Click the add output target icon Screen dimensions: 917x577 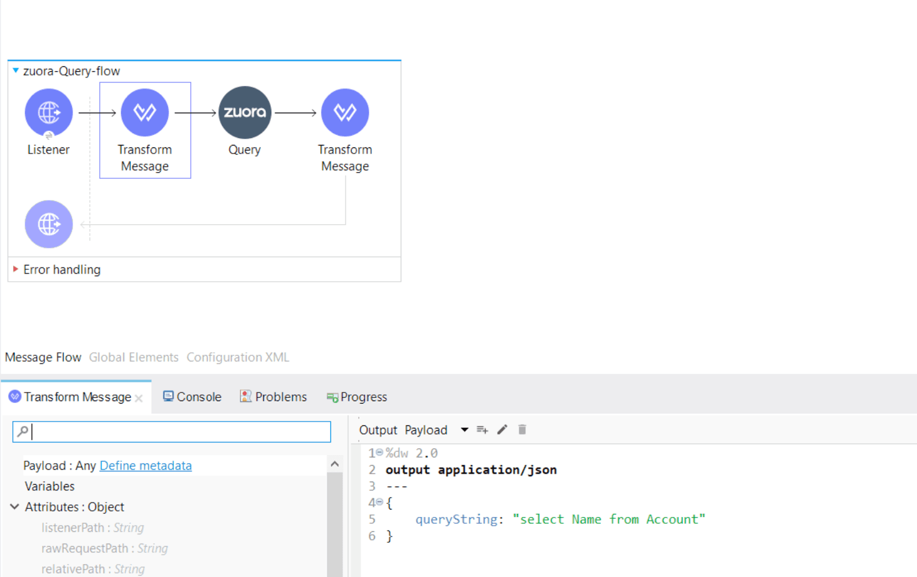[482, 429]
